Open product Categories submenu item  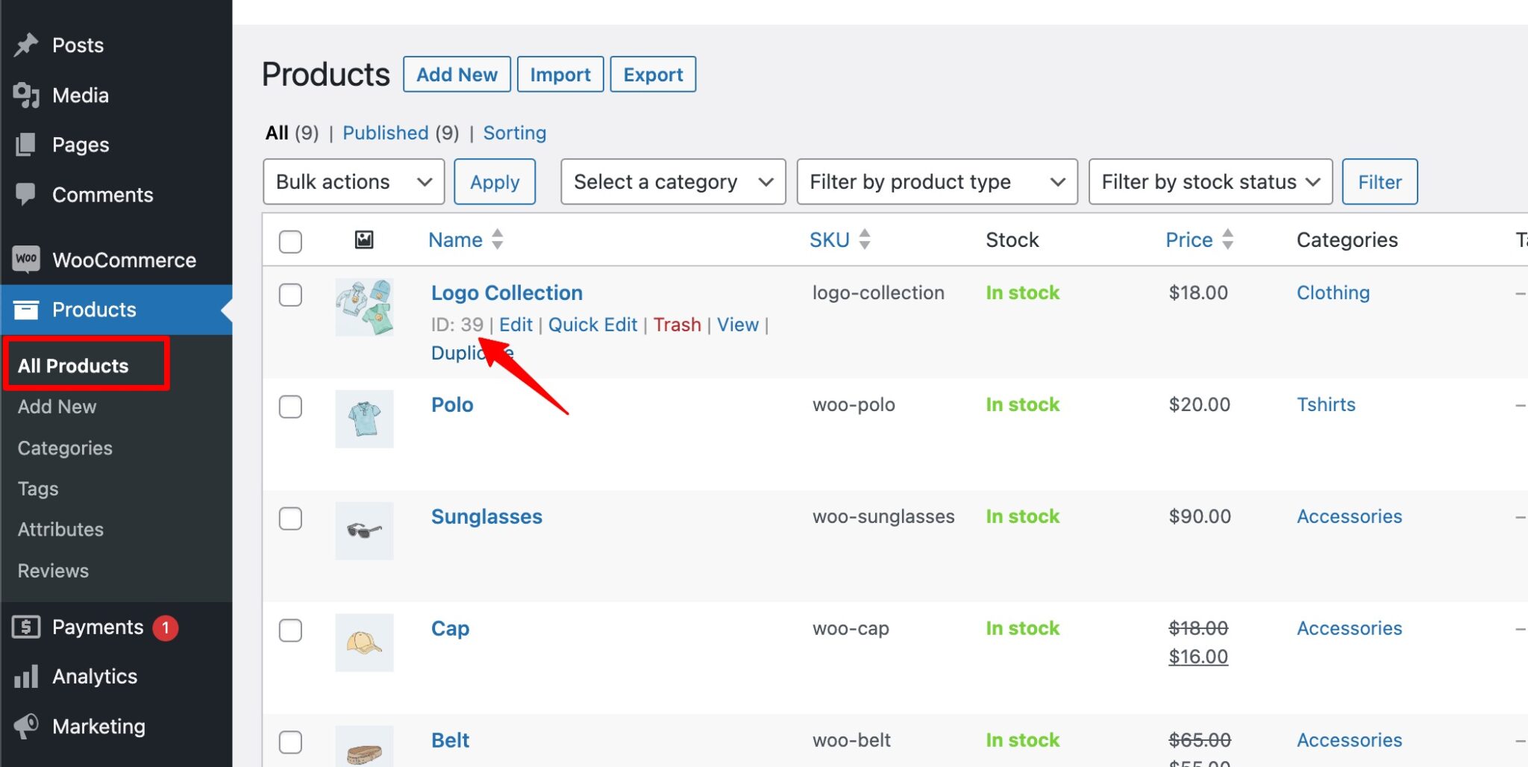click(x=65, y=448)
